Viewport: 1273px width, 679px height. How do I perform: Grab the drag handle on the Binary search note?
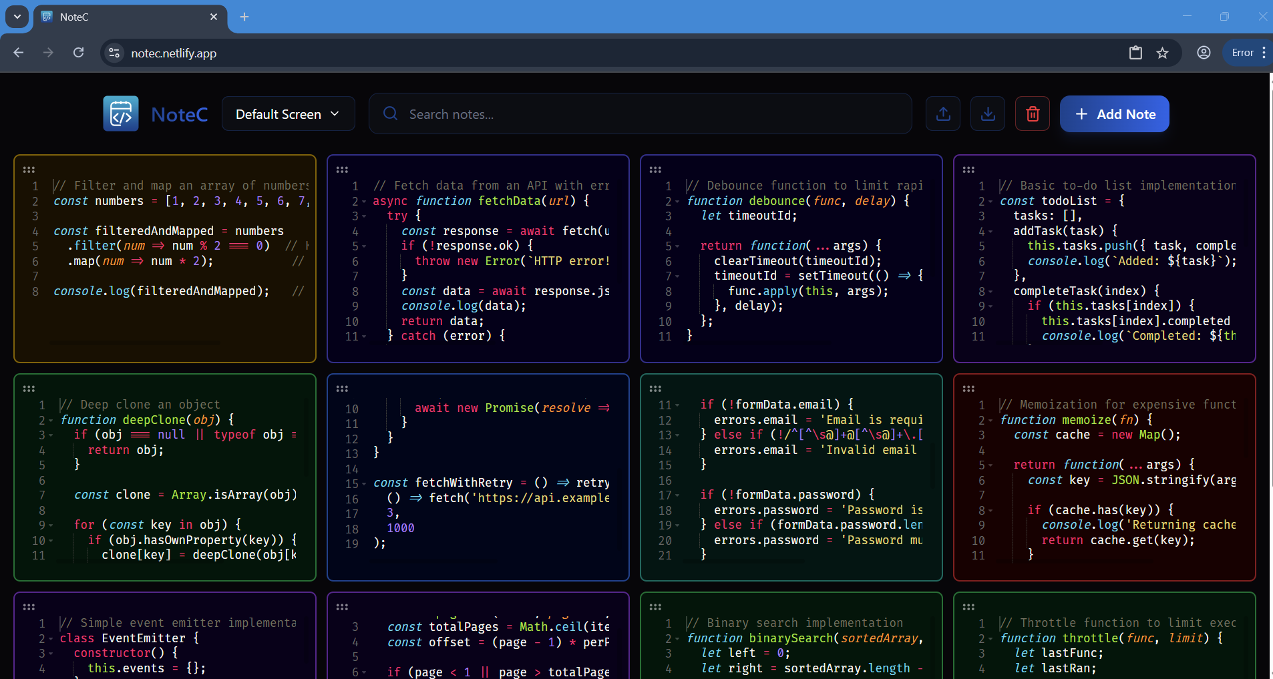[655, 607]
